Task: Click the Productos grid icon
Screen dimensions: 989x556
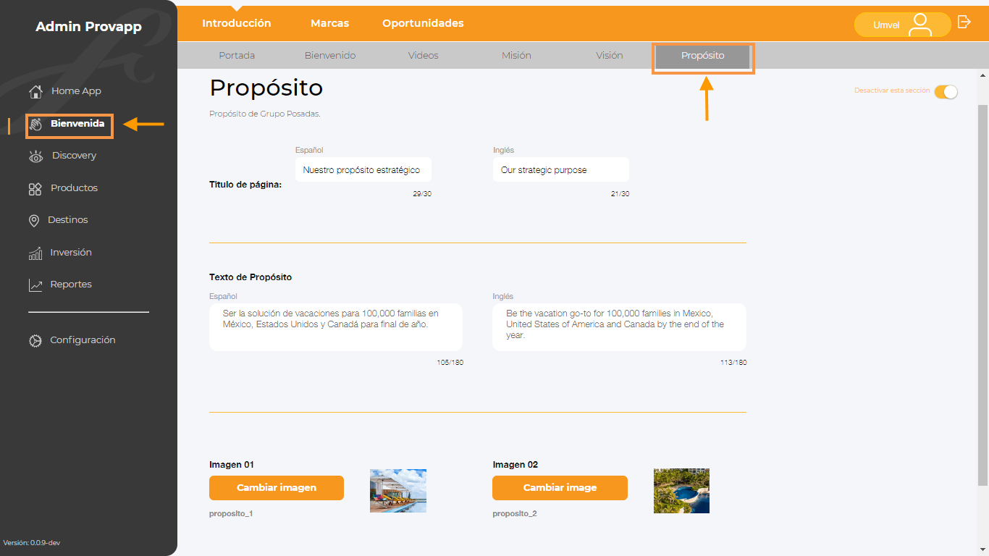Action: (35, 189)
